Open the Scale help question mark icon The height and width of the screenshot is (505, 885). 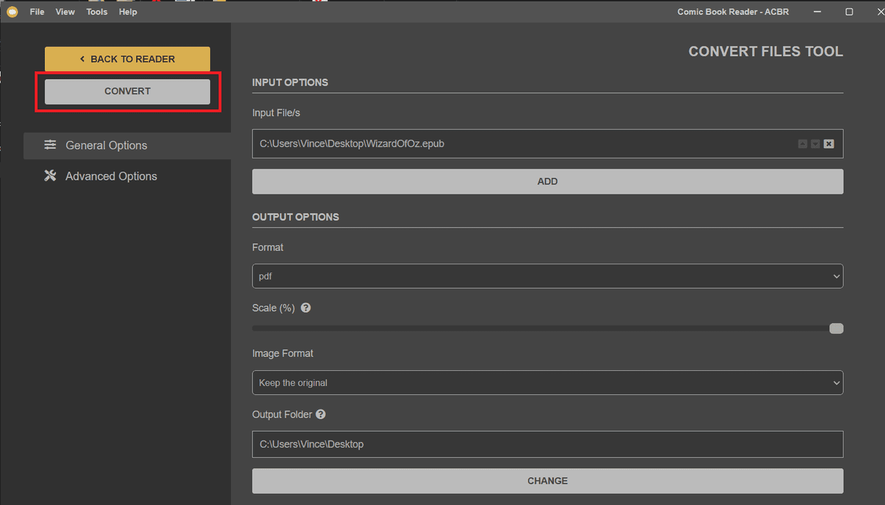pos(306,307)
